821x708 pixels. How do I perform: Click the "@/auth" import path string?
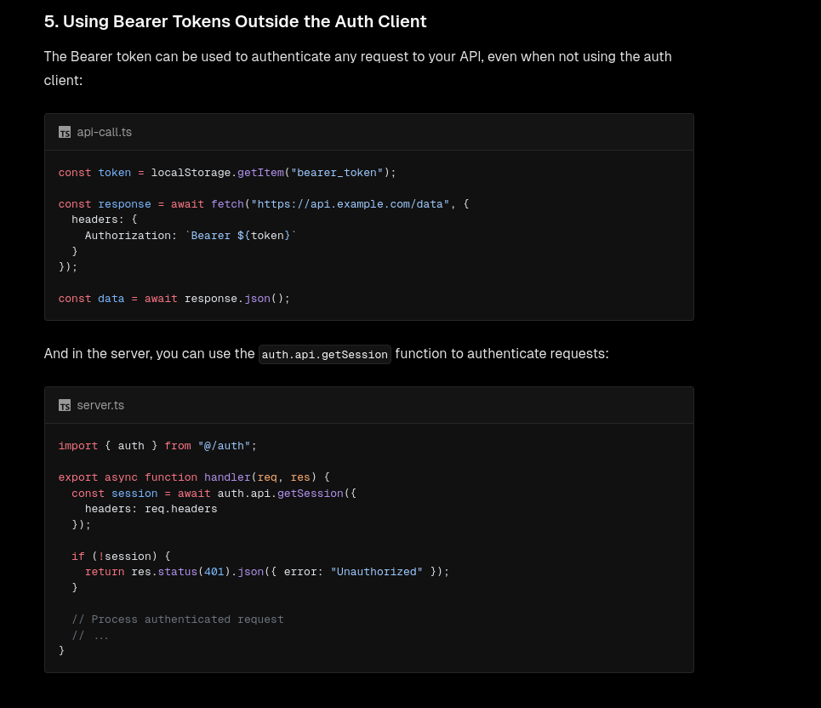pyautogui.click(x=224, y=446)
